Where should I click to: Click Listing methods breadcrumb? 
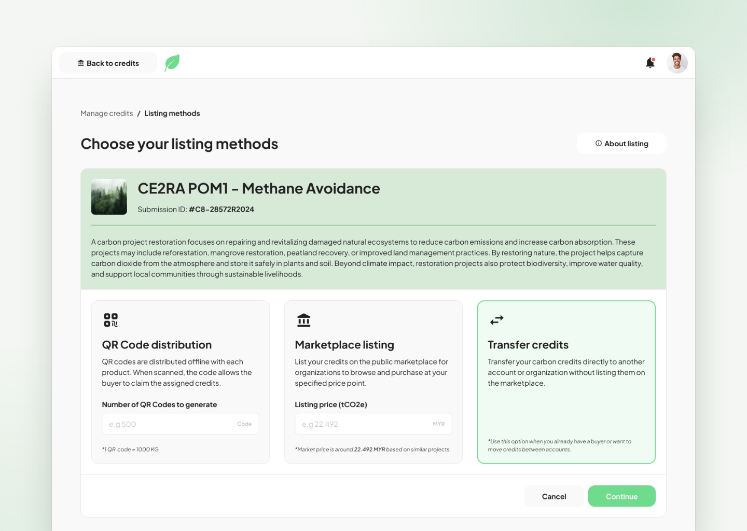coord(172,114)
